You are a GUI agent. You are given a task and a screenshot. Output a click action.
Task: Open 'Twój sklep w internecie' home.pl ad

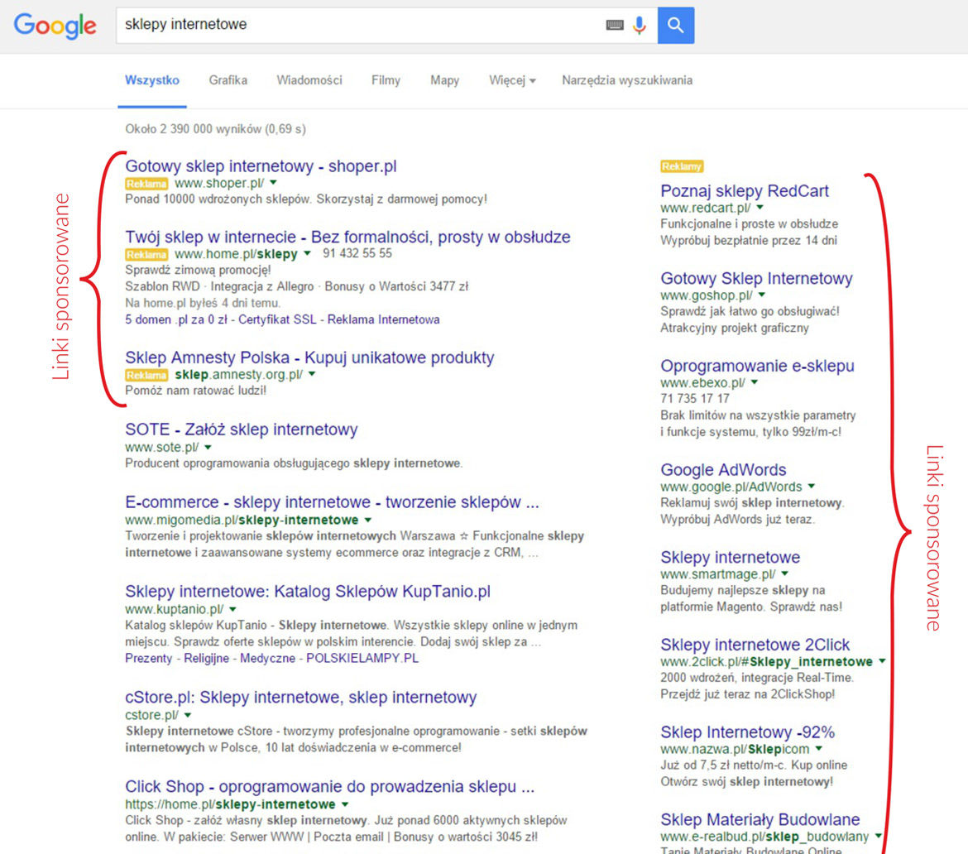(x=347, y=237)
